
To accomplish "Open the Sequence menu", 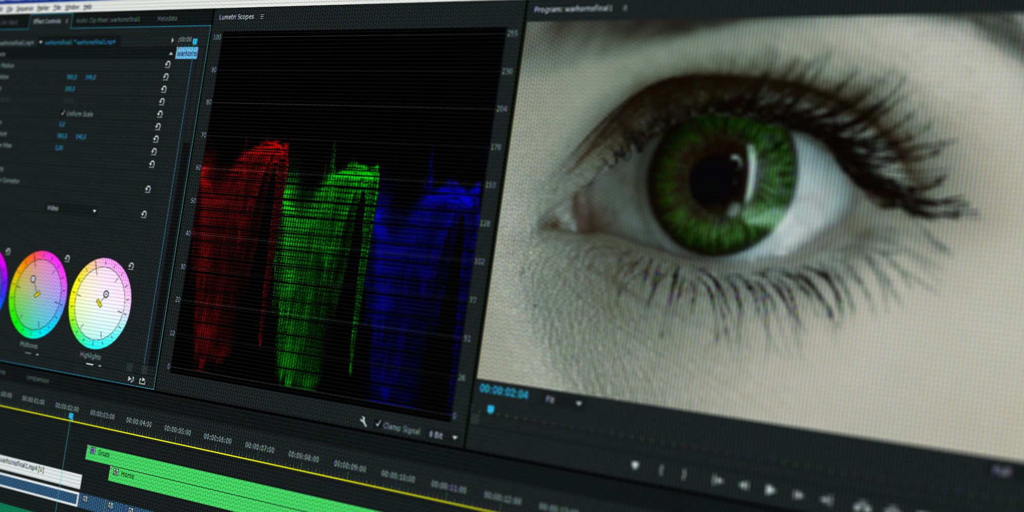I will point(24,9).
